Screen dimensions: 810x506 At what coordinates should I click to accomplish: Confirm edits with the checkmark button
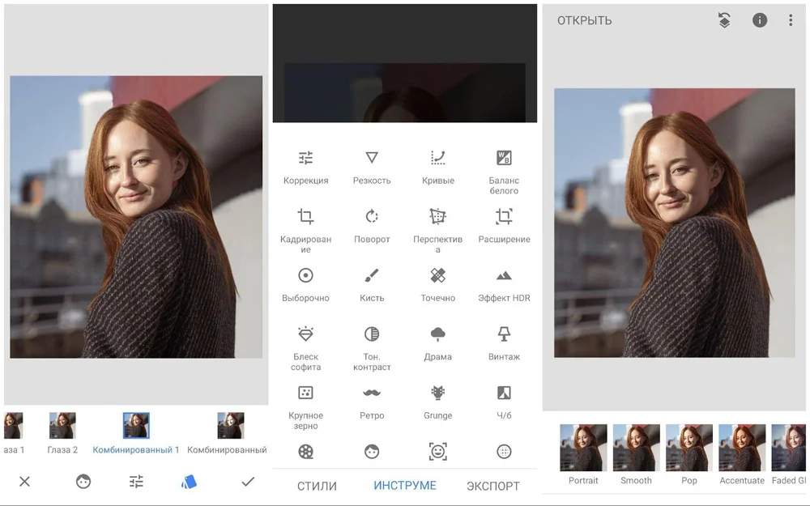[x=248, y=482]
